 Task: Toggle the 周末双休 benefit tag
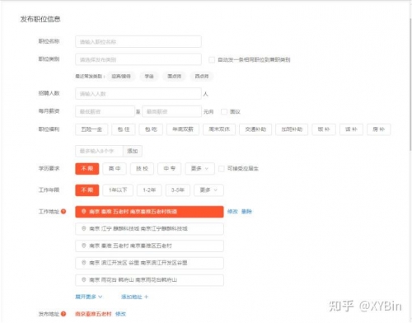(x=219, y=129)
